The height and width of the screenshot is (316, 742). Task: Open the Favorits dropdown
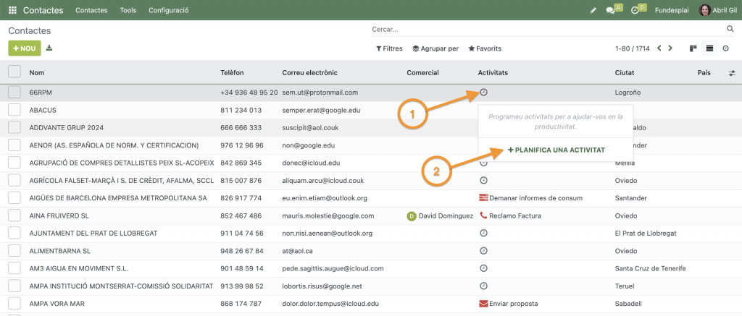pyautogui.click(x=485, y=48)
